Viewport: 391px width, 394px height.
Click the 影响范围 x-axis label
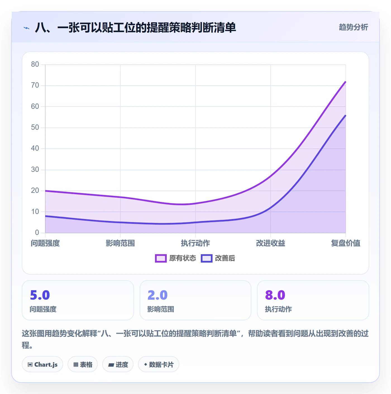[x=120, y=243]
